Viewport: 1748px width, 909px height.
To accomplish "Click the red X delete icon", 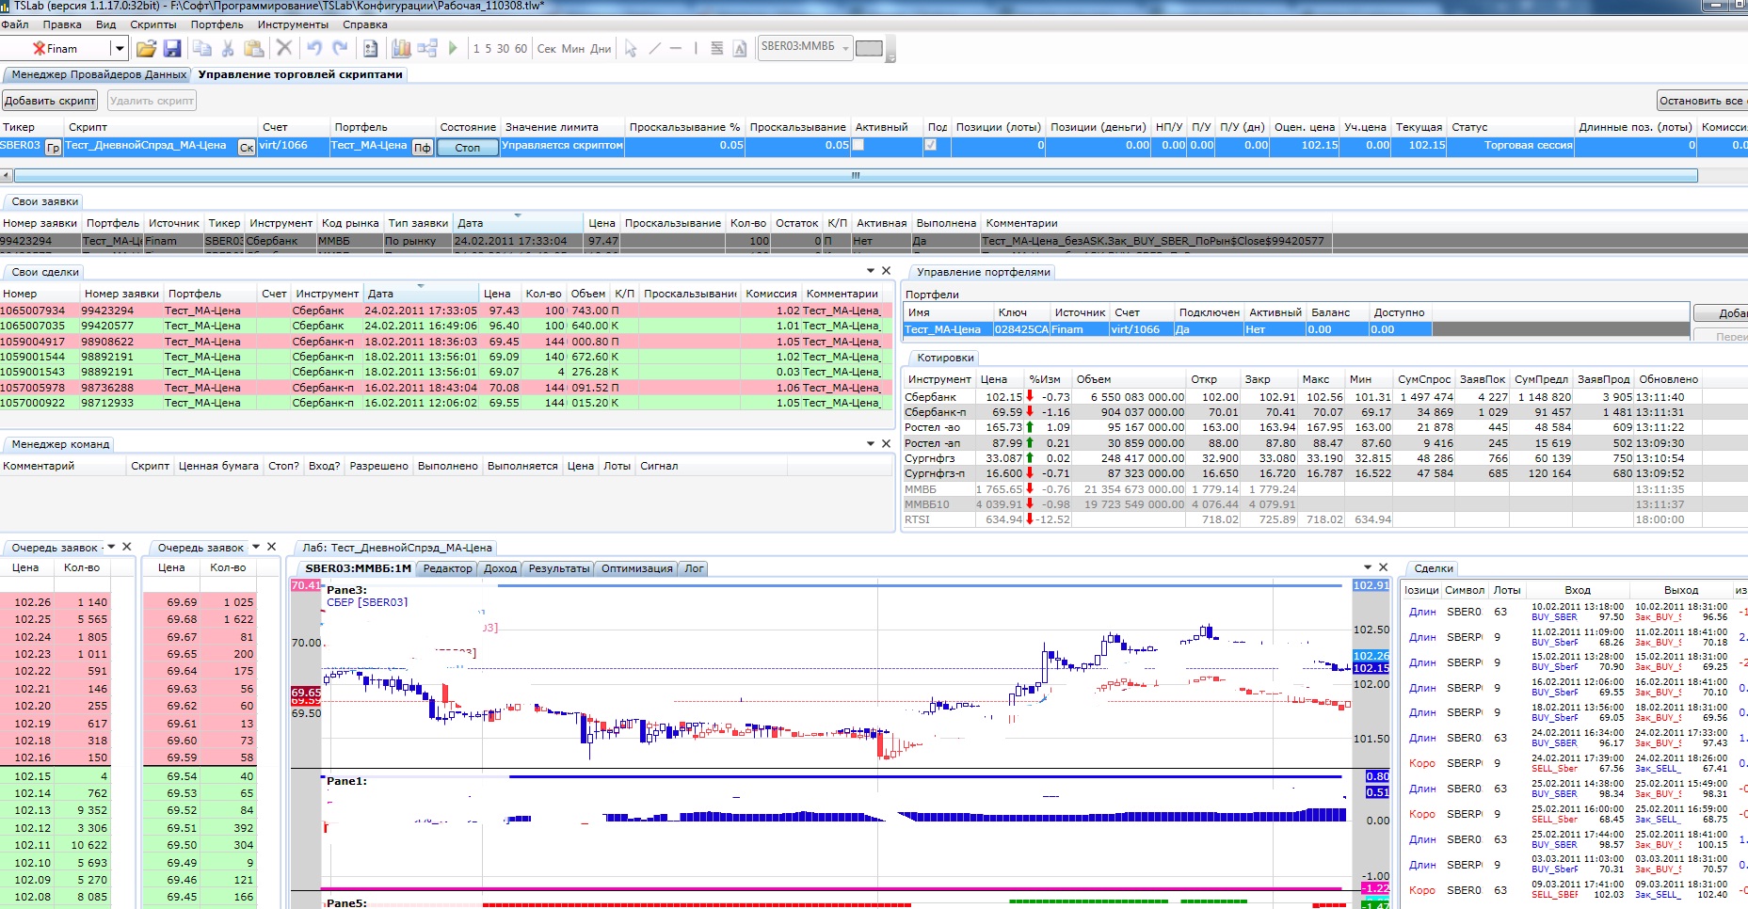I will click(x=283, y=48).
